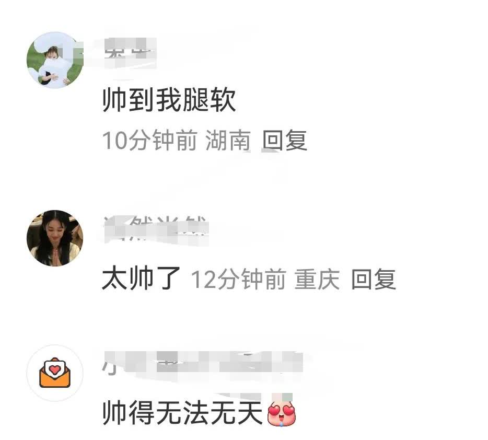Tap the 12分钟前 timestamp
Viewport: 488px width, 440px height.
238,279
